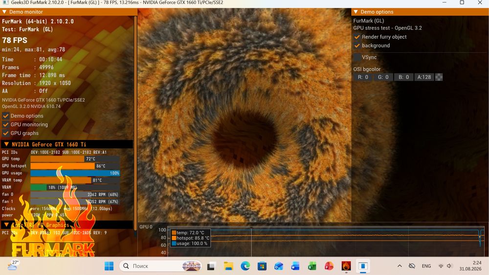Open the volume speaker tray icon
Viewport: 489px width, 275px height.
point(449,266)
